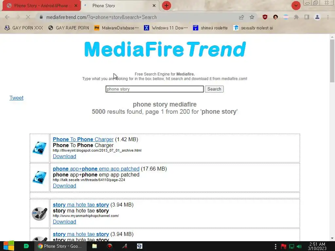Open Phone To Phone Charger result link
Image resolution: width=335 pixels, height=251 pixels.
coord(83,139)
